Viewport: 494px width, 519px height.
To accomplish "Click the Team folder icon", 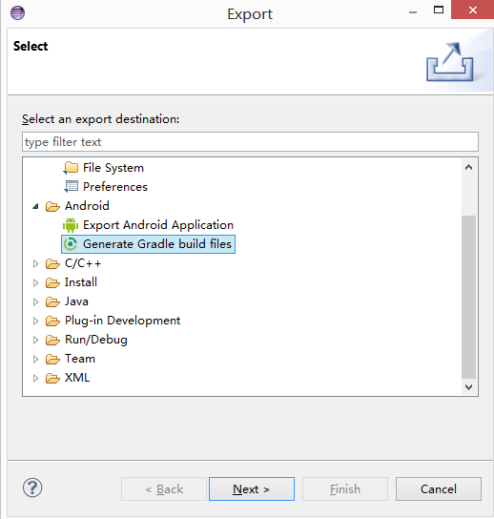I will (x=52, y=359).
